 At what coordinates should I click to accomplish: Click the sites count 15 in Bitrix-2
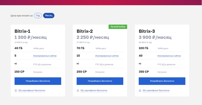78,56
